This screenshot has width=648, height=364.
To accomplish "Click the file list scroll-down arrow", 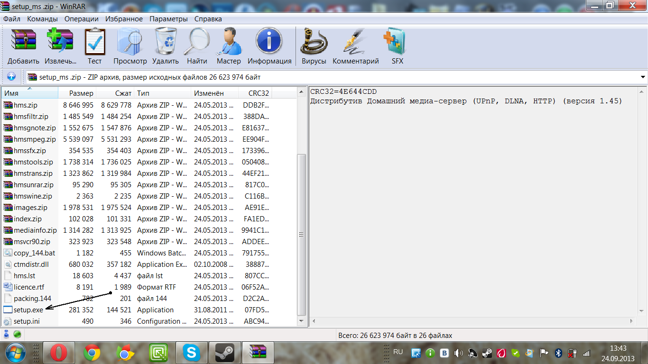I will tap(301, 321).
